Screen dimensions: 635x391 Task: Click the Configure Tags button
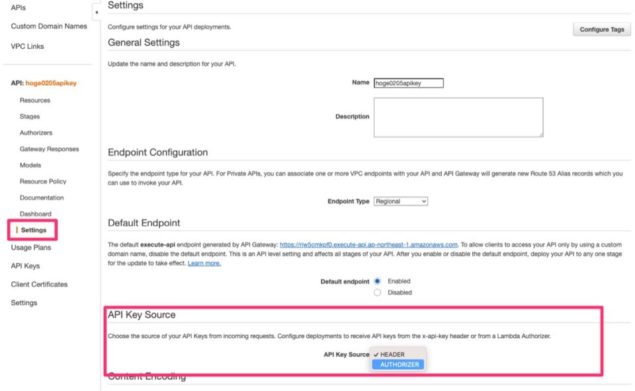pos(601,29)
